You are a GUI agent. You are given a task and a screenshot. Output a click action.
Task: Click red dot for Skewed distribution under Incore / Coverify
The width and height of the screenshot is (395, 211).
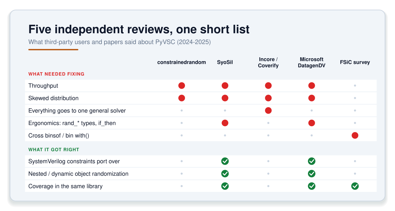[268, 98]
